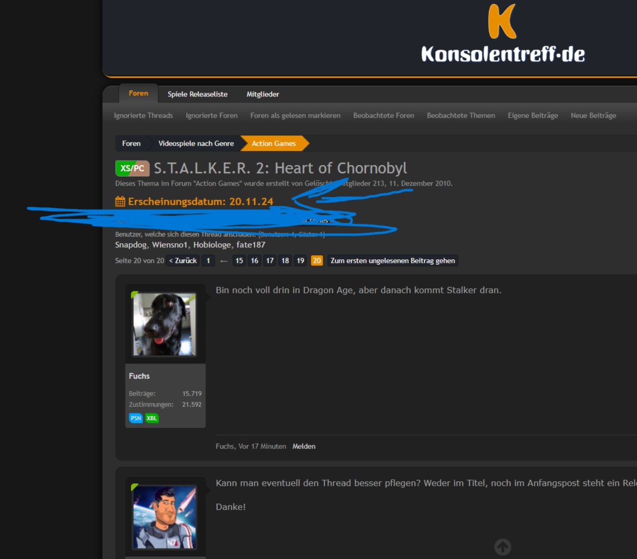
Task: Click Foren als gelesen markieren
Action: (295, 115)
